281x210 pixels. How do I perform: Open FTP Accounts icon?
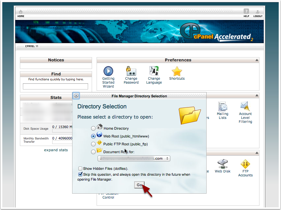point(245,164)
